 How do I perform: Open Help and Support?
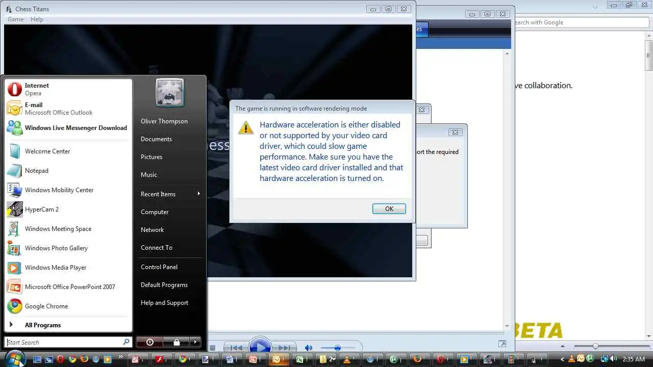[x=164, y=303]
